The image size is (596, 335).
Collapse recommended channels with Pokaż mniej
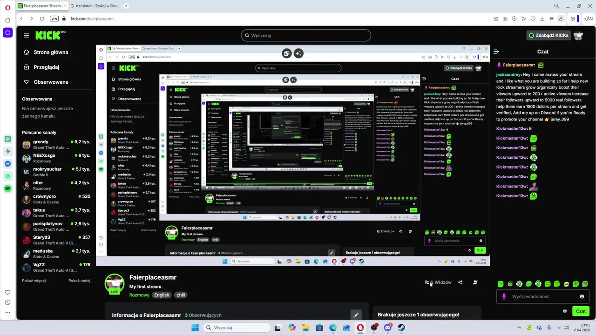pyautogui.click(x=79, y=281)
